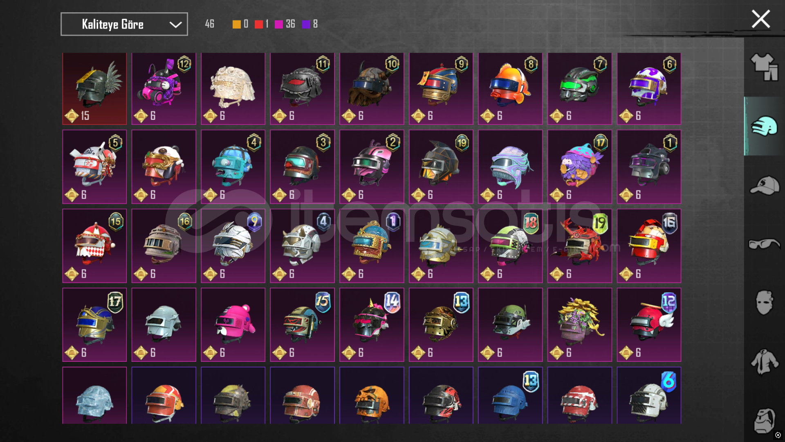Open the face mask category icon
This screenshot has height=442, width=785.
(764, 302)
